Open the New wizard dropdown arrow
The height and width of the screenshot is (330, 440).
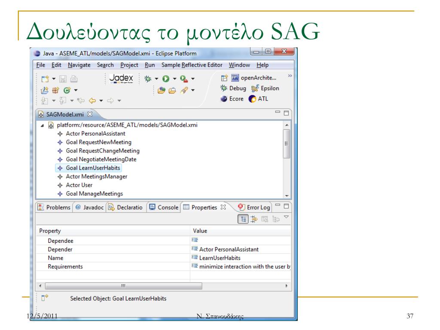click(x=54, y=79)
